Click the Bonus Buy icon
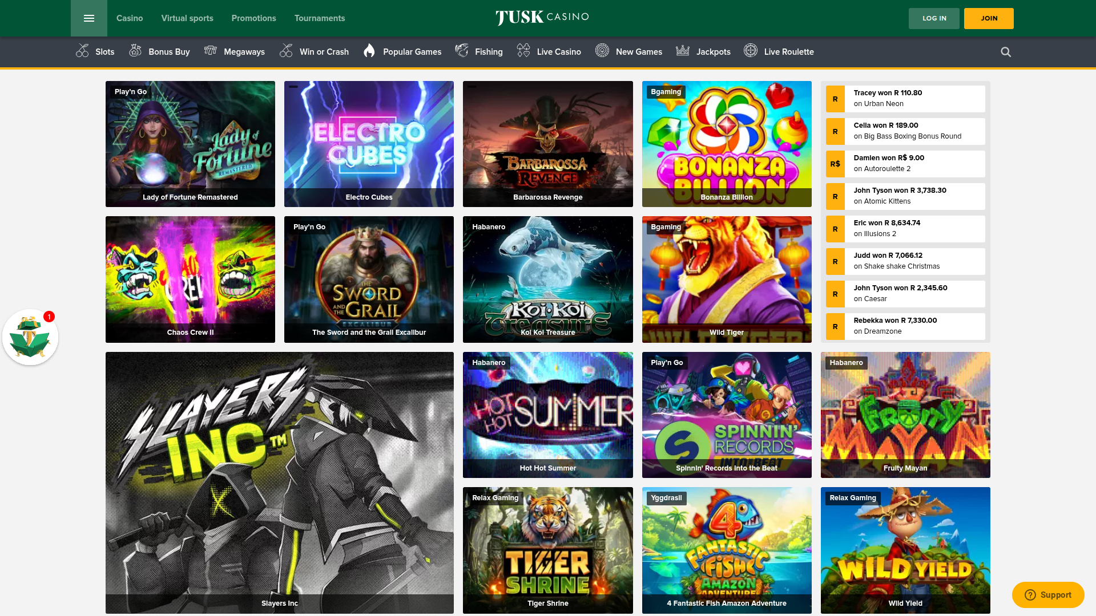1096x616 pixels. coord(135,51)
